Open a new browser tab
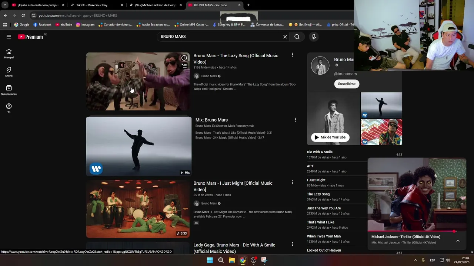The image size is (474, 266). click(248, 5)
